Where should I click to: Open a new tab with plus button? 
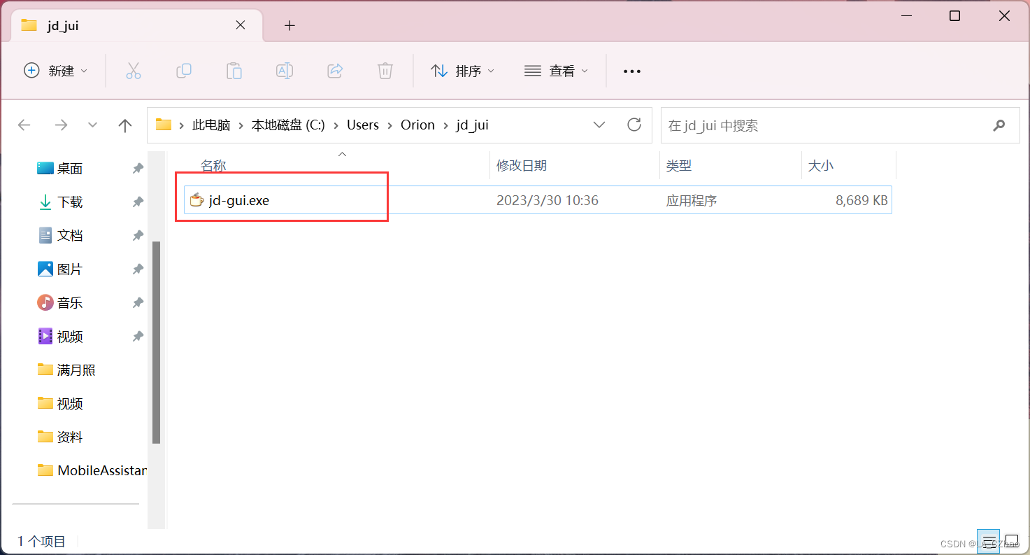click(289, 26)
